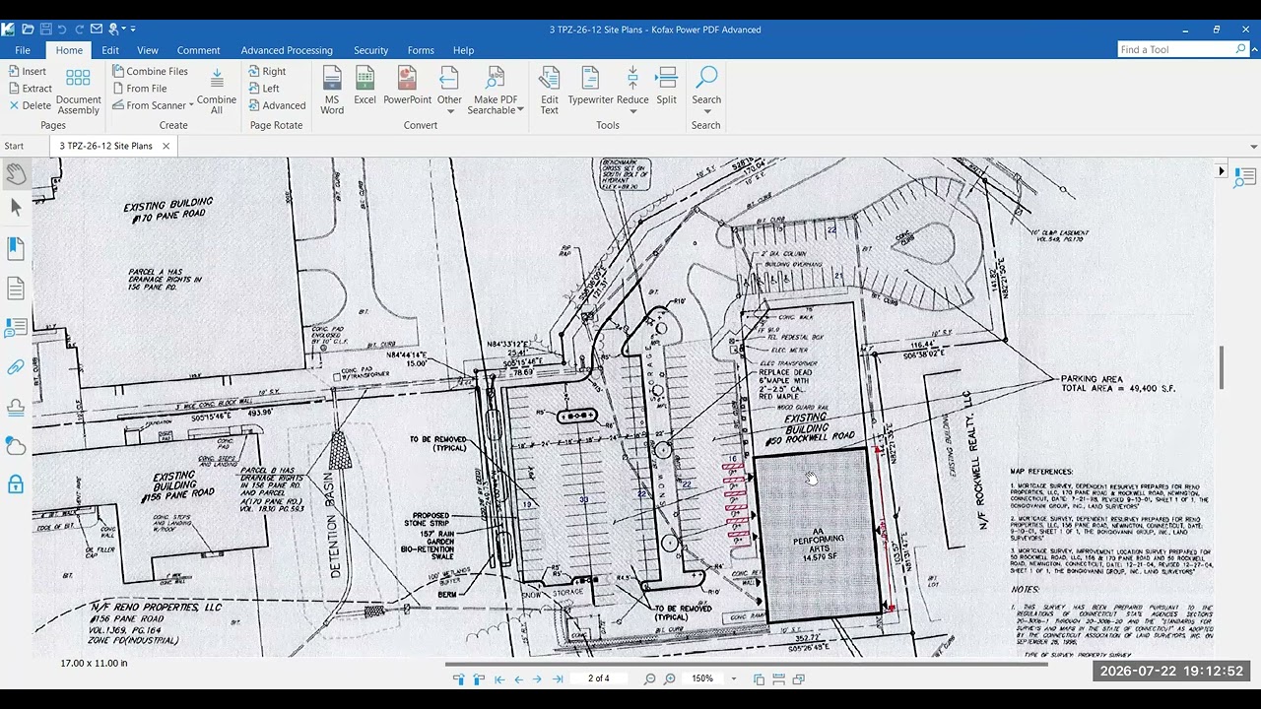
Task: Click the Delete pages button
Action: click(30, 105)
